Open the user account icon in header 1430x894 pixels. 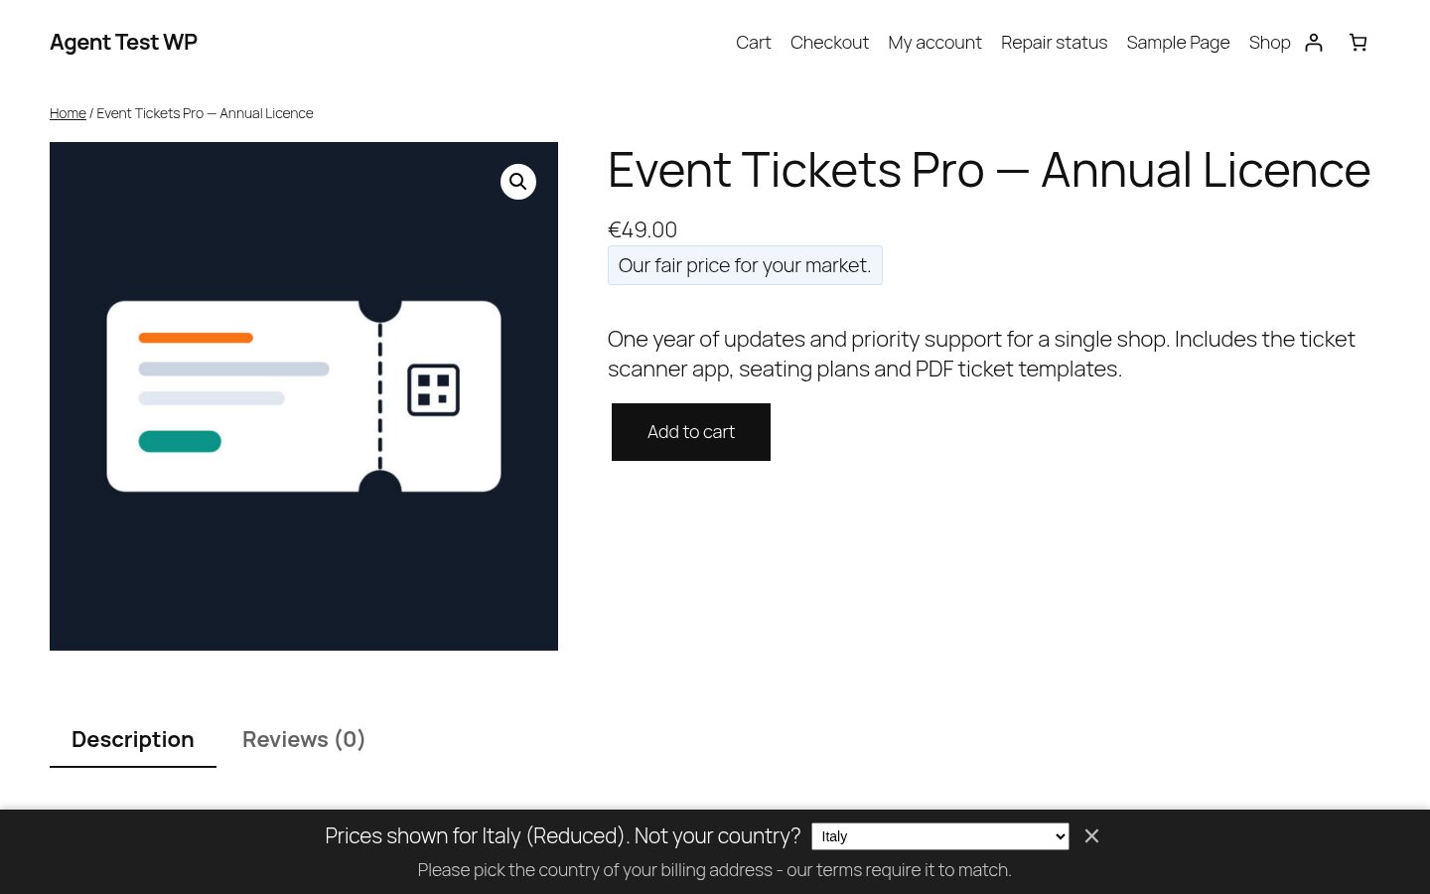(x=1314, y=42)
